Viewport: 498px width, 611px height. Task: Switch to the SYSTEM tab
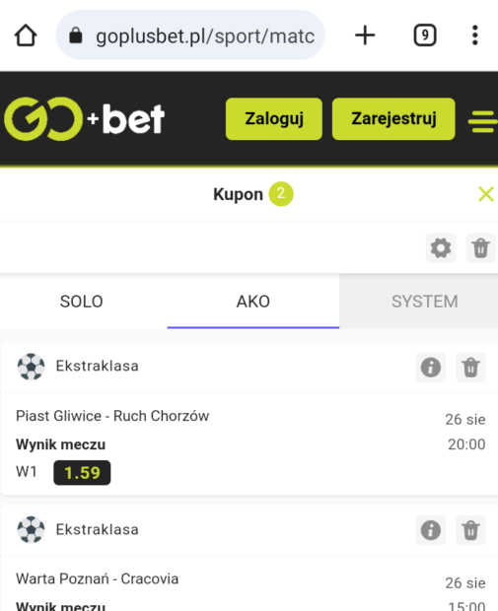point(424,302)
